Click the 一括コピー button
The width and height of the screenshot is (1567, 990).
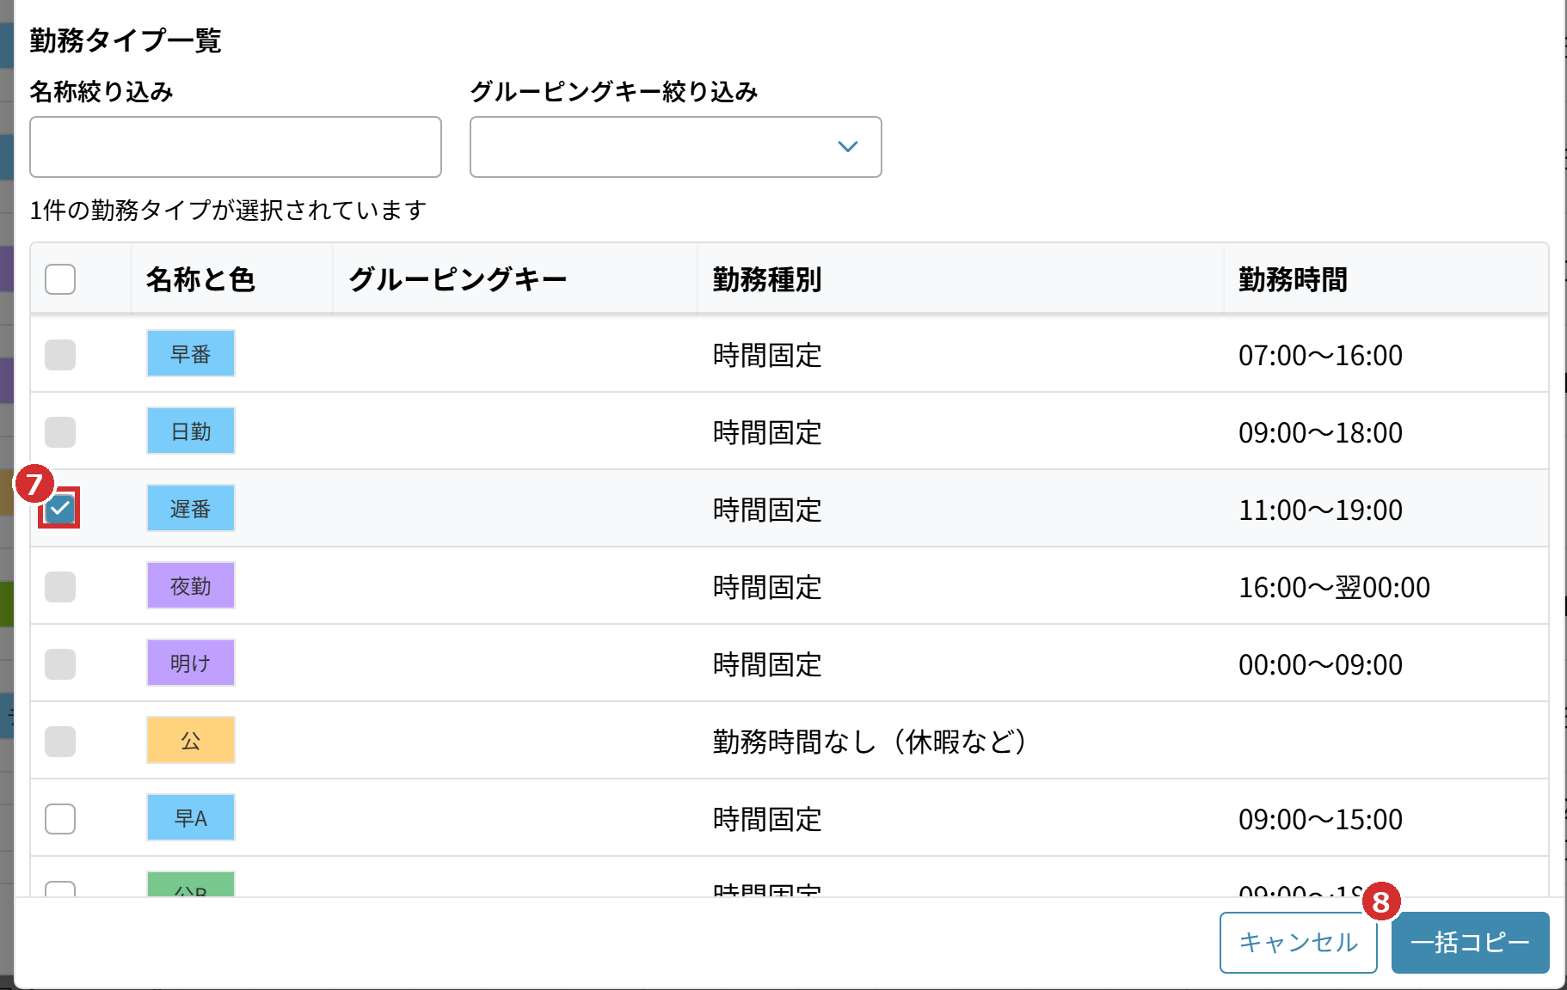tap(1471, 943)
